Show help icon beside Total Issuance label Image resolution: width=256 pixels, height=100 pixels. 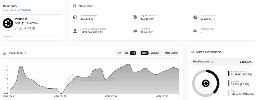pos(212,62)
